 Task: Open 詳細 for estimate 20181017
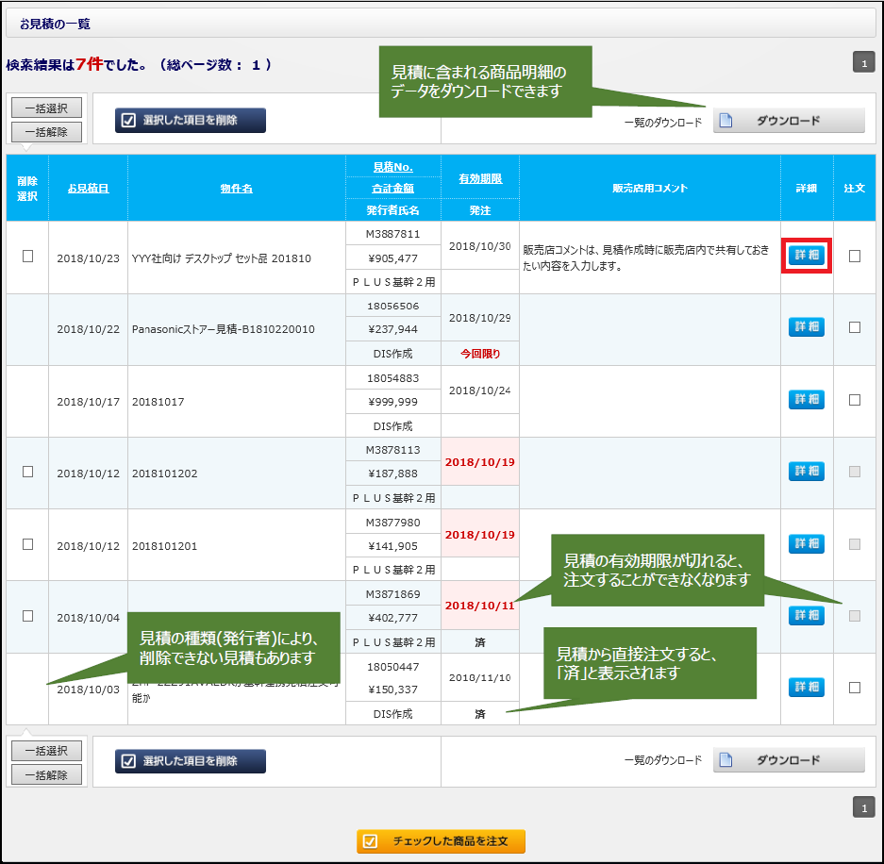[x=806, y=400]
